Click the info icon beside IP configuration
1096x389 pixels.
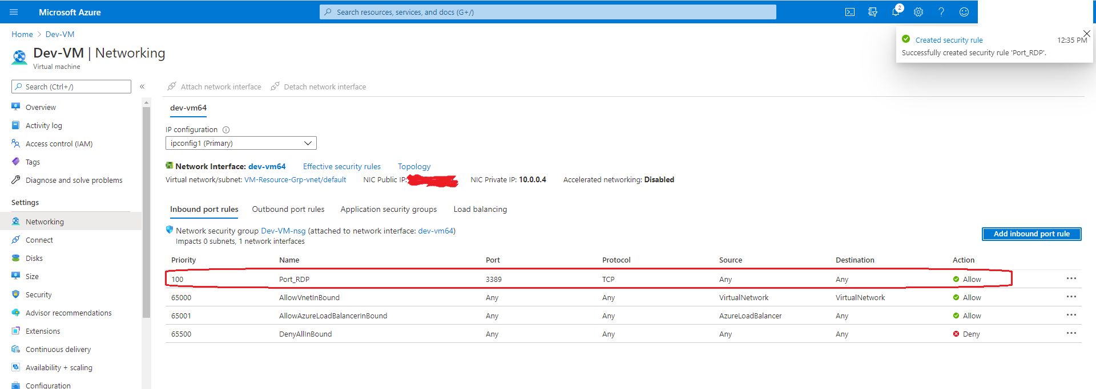(226, 130)
